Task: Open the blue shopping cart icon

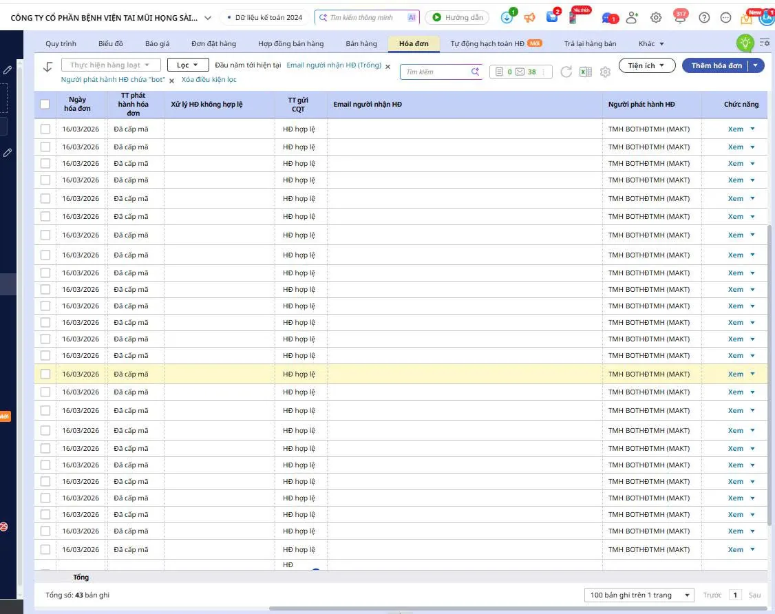Action: pos(552,17)
